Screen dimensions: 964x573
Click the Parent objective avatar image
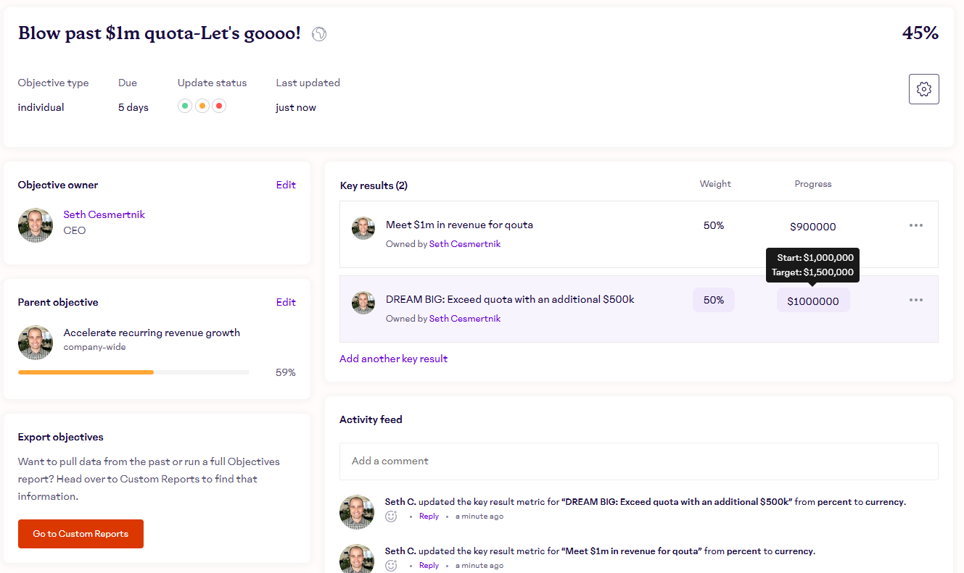(36, 343)
